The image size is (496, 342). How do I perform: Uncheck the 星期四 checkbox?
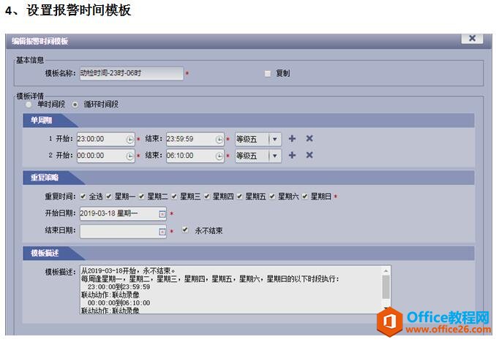(x=207, y=197)
